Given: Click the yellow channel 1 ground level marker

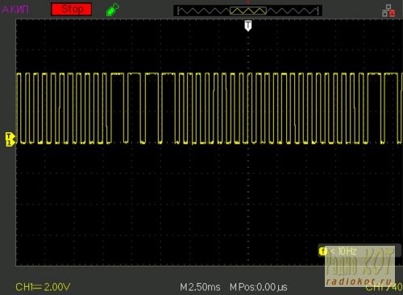Looking at the screenshot, I should tap(10, 139).
